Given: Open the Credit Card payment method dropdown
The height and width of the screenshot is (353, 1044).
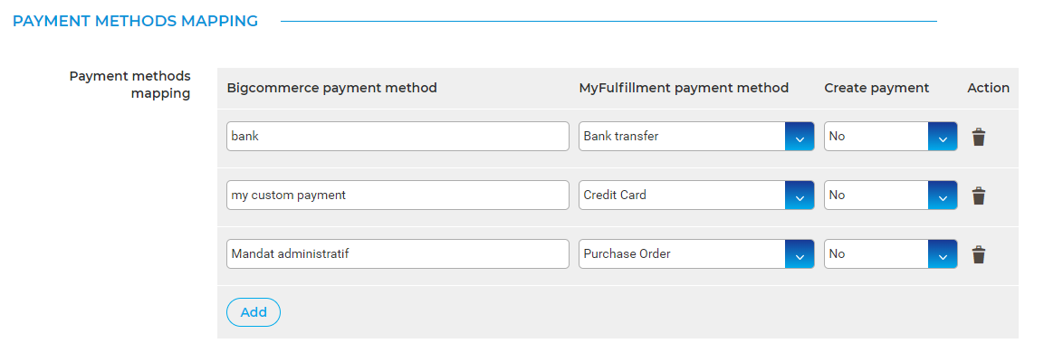Looking at the screenshot, I should pos(696,196).
